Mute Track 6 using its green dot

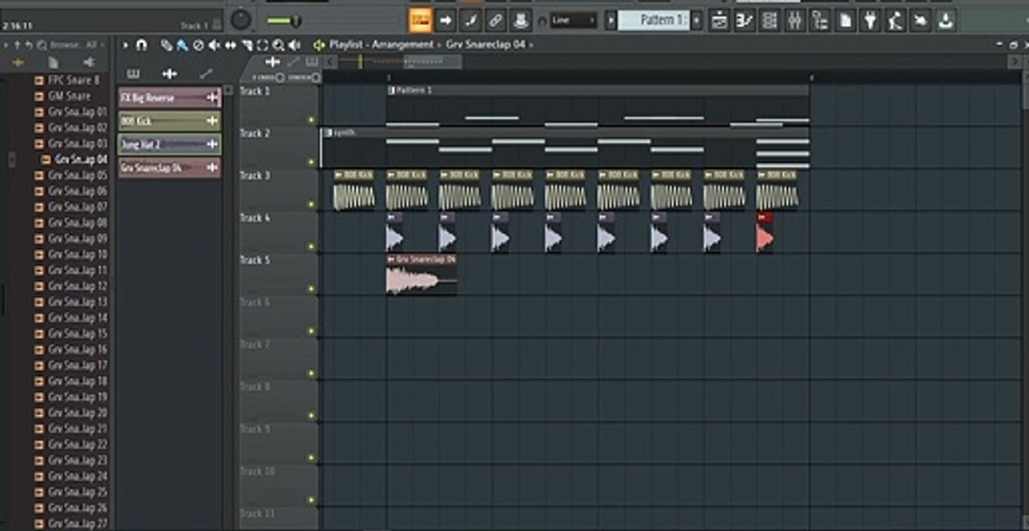[312, 331]
